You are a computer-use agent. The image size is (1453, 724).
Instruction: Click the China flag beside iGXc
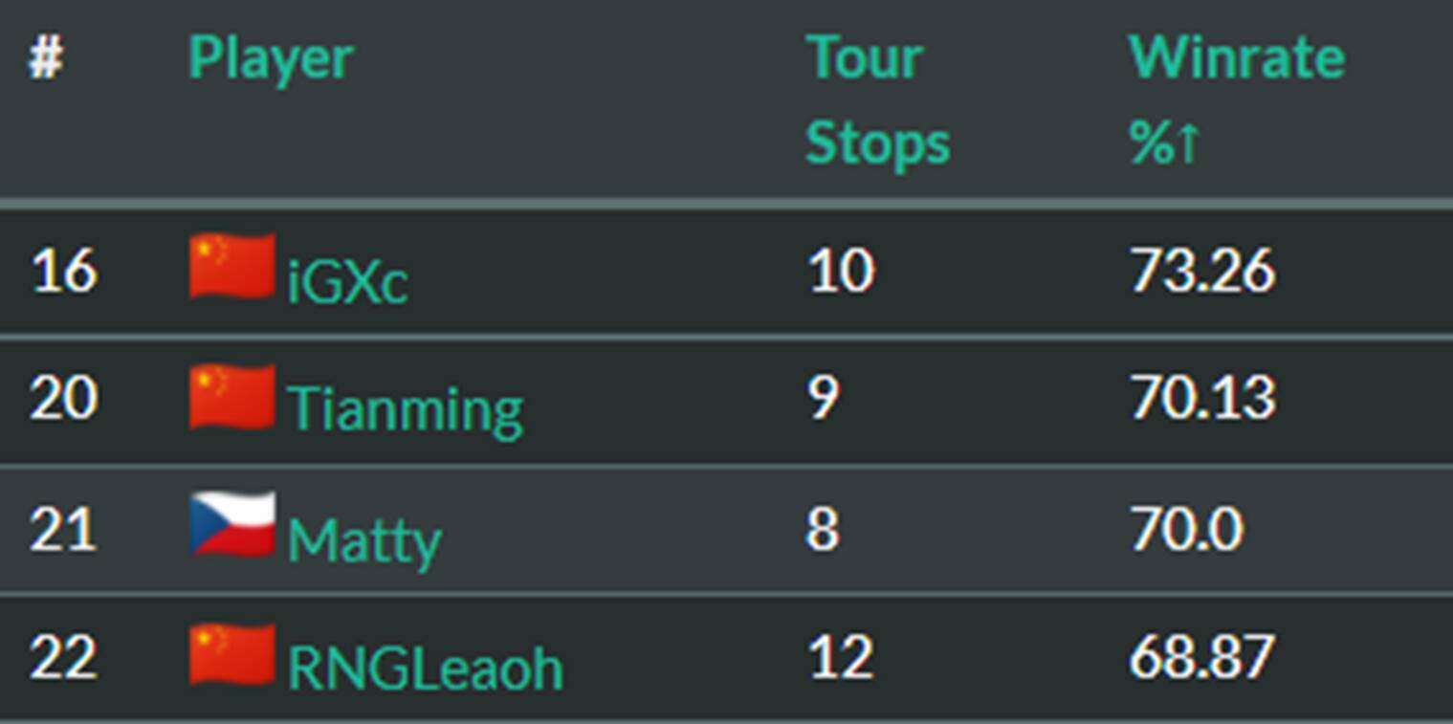coord(232,267)
